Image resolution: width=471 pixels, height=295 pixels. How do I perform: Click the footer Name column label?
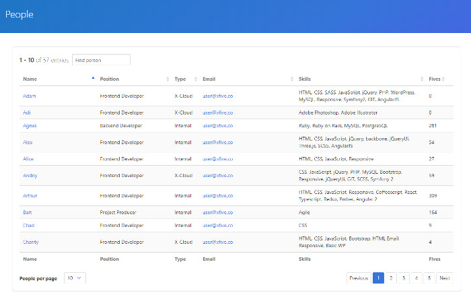pos(30,259)
